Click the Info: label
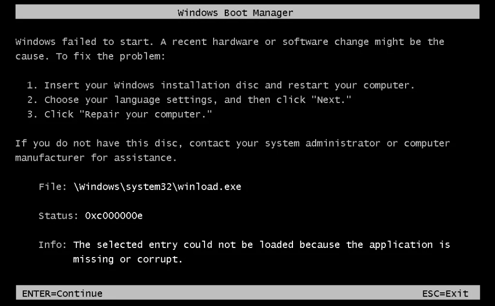 53,244
